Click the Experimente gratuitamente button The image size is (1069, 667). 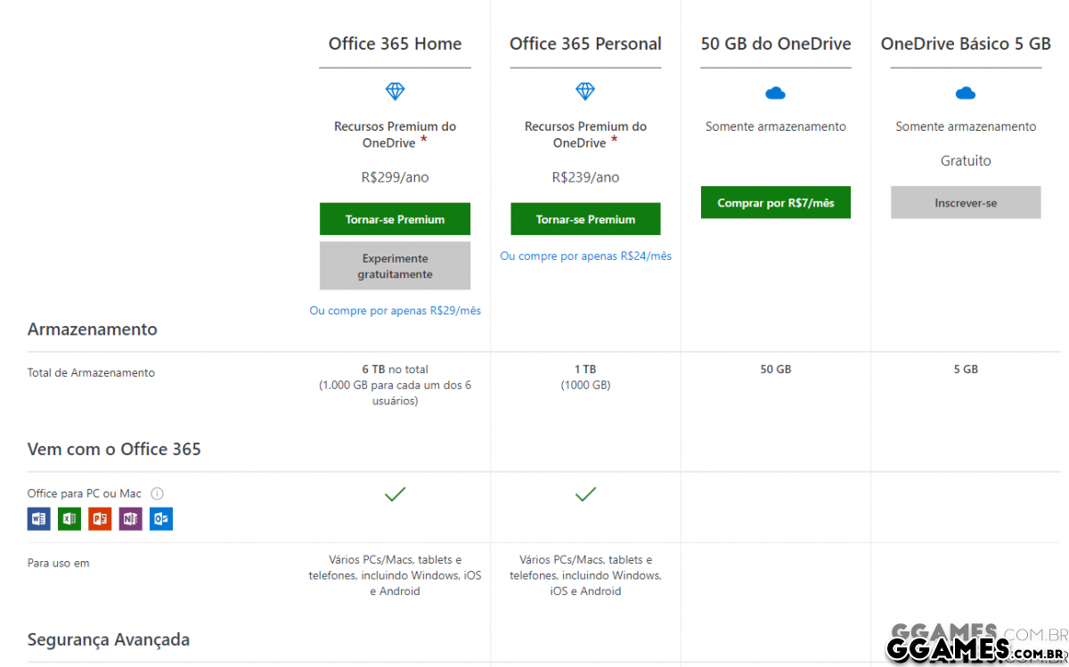pos(395,266)
